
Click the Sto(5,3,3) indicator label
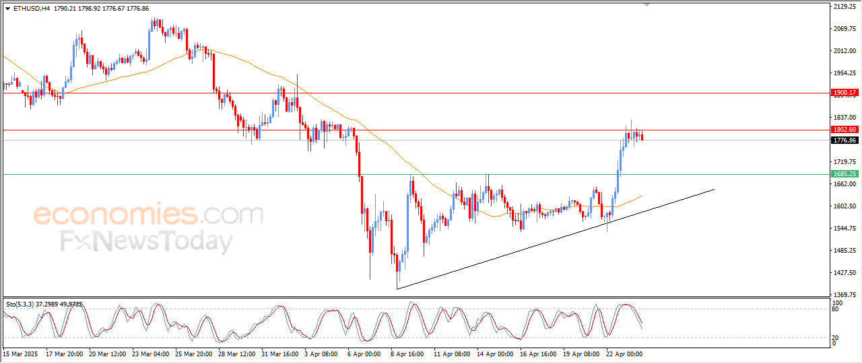(44, 305)
